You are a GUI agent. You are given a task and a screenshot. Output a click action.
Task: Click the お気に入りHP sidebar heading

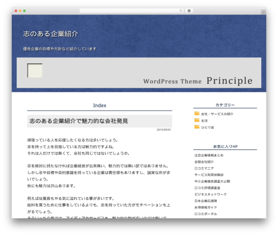225,147
